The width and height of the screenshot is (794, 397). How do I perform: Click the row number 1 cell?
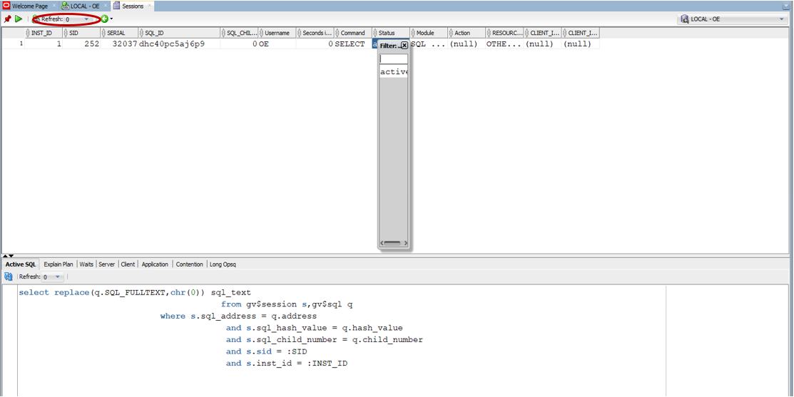point(13,44)
